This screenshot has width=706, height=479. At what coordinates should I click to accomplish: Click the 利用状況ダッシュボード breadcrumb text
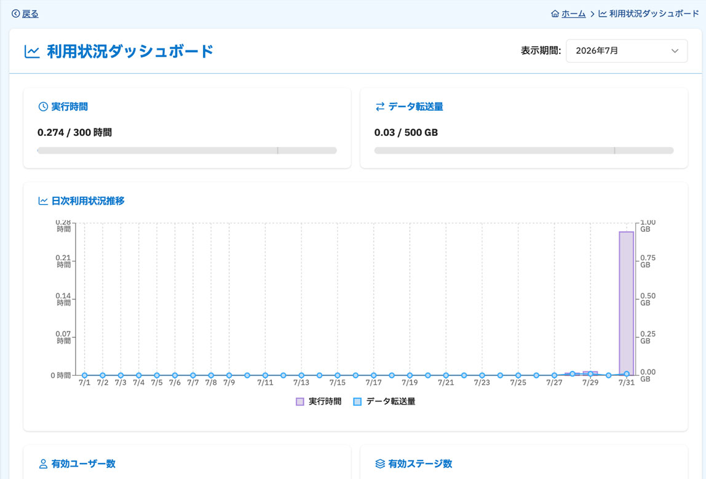pos(654,14)
